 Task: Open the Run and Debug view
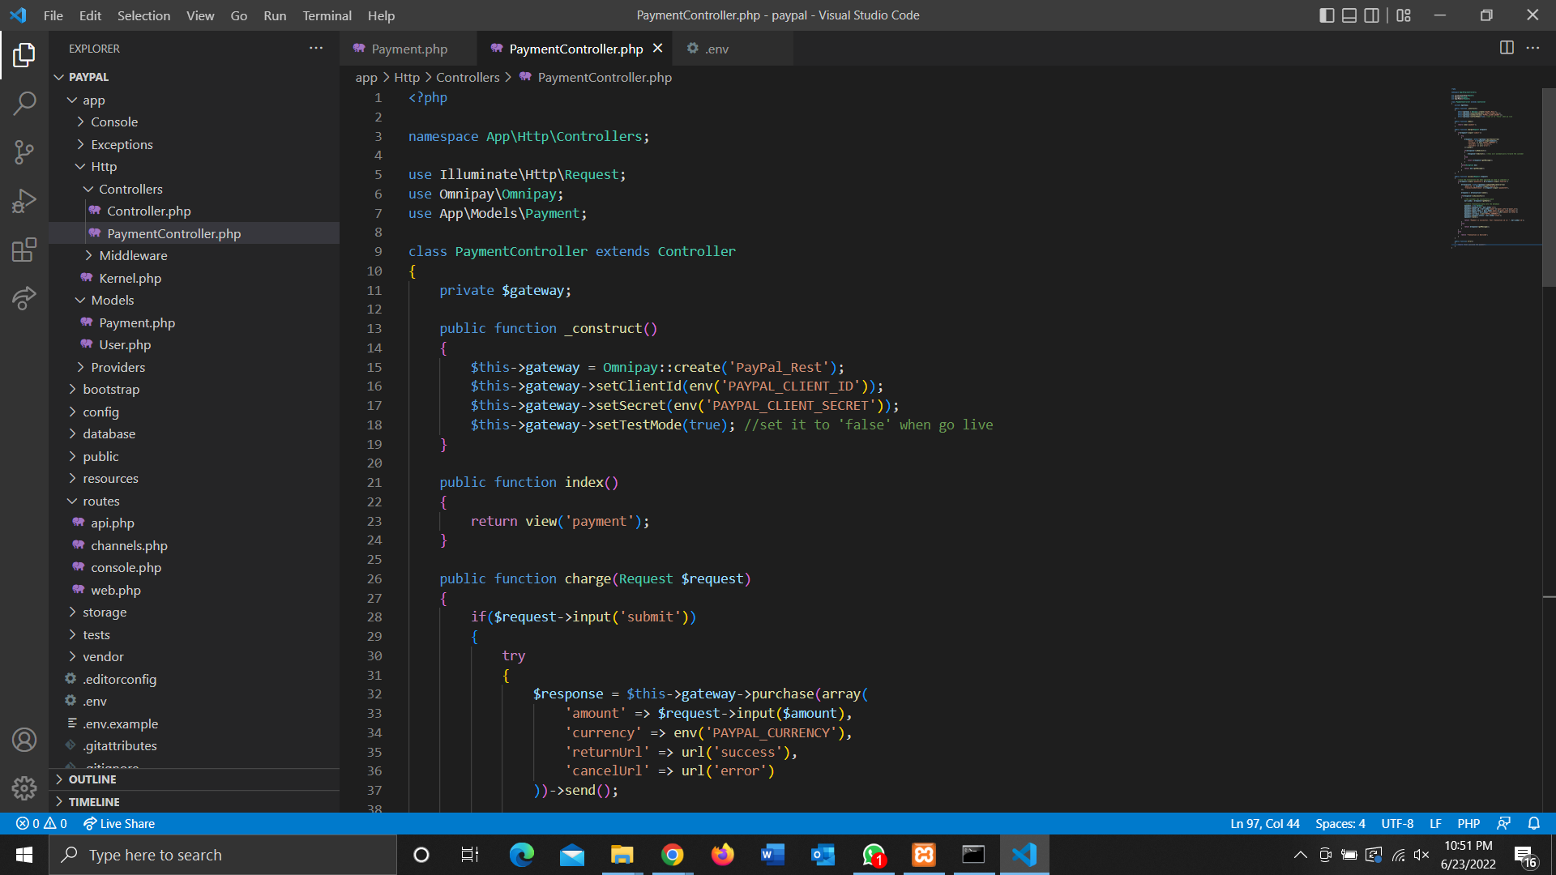[24, 200]
